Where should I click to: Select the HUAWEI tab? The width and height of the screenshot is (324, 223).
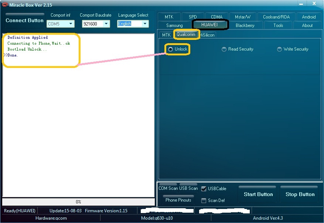(x=209, y=25)
